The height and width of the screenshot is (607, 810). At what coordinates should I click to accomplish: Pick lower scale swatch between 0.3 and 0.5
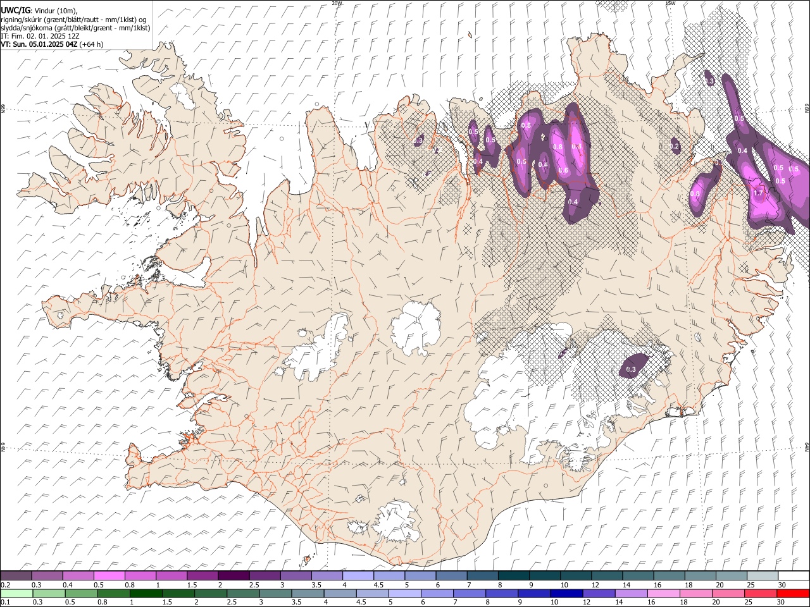coord(49,593)
